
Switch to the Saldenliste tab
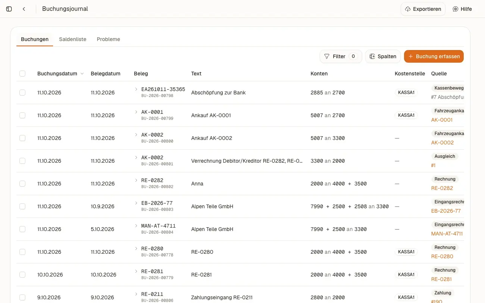point(73,39)
